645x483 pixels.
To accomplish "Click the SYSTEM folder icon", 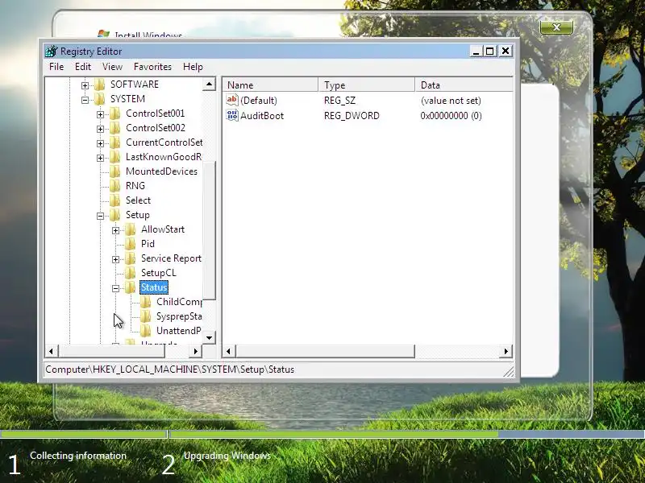I will [x=99, y=99].
